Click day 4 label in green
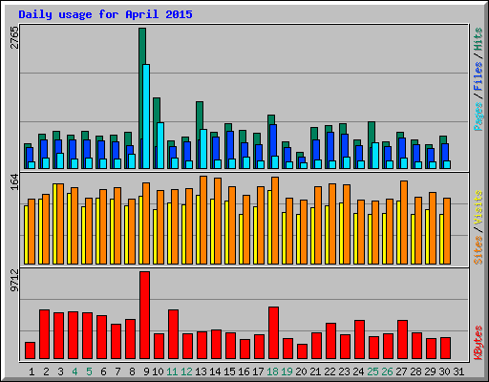The image size is (489, 382). pyautogui.click(x=74, y=371)
